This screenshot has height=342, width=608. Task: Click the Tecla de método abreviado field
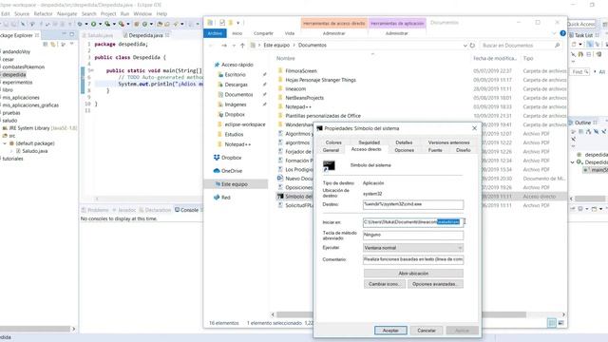click(x=413, y=235)
